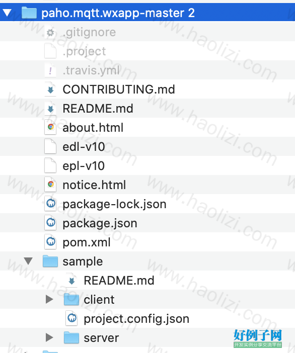Select the root README.md file
The image size is (295, 353).
98,109
